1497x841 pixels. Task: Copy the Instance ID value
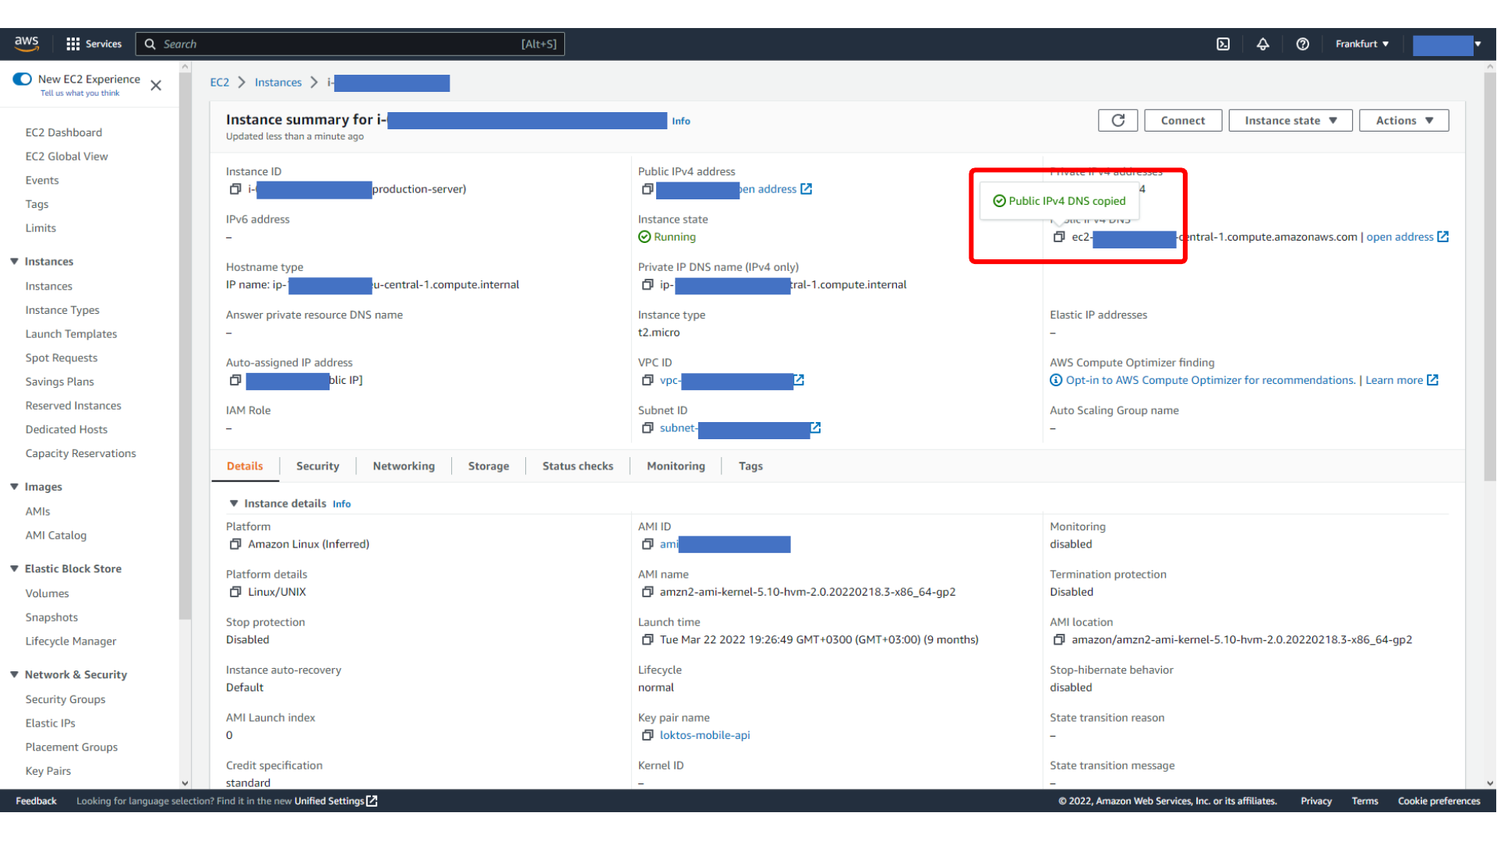(235, 188)
